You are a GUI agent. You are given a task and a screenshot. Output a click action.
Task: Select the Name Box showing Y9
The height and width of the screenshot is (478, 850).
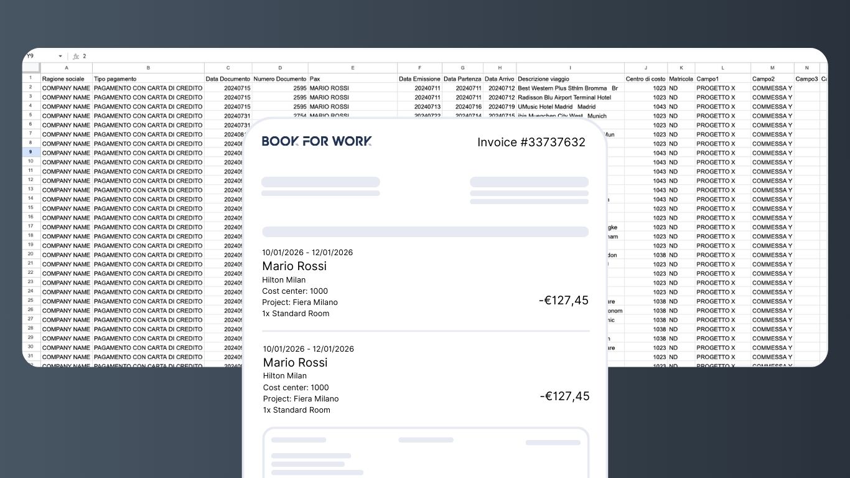pos(37,56)
